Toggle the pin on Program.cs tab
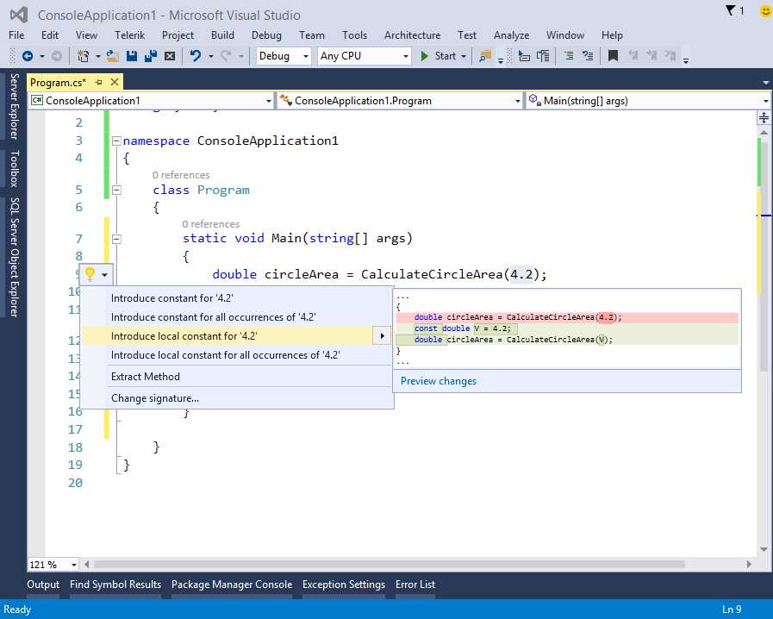773x619 pixels. coord(98,83)
